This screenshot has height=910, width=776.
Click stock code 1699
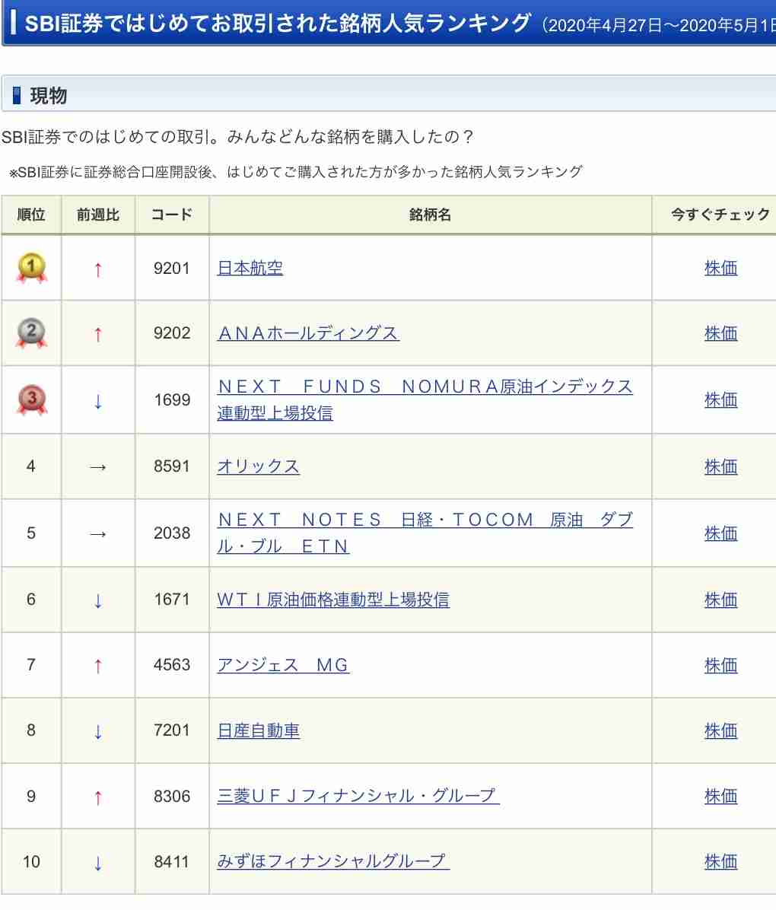pyautogui.click(x=172, y=400)
